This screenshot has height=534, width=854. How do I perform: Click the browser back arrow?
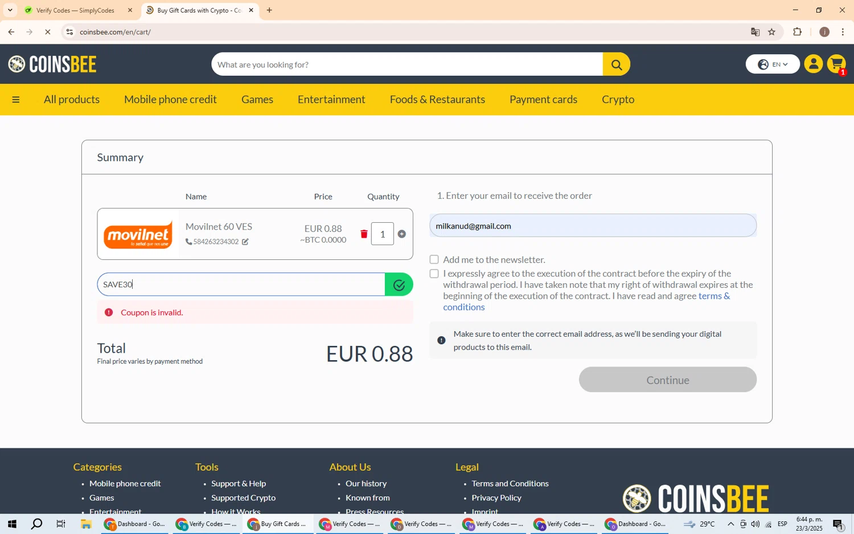click(11, 32)
